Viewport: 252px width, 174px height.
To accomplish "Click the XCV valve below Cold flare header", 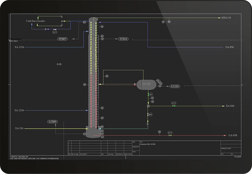I will tap(55, 30).
